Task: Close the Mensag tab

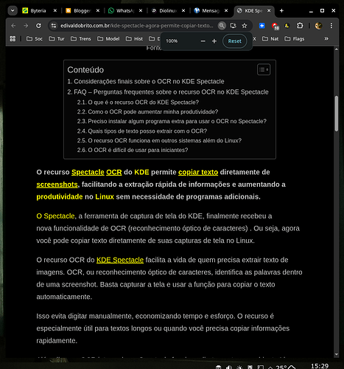Action: point(226,10)
